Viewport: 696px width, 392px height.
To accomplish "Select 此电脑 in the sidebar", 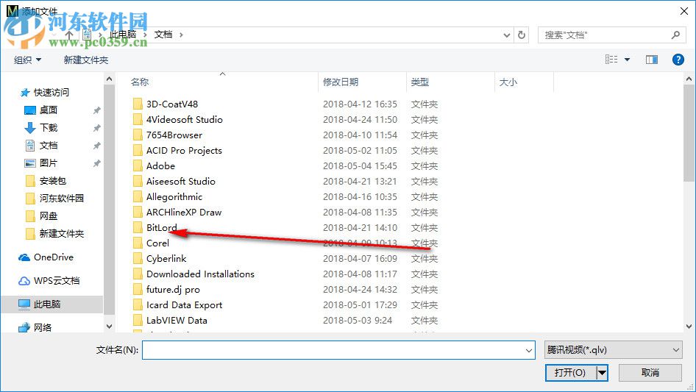I will pyautogui.click(x=46, y=304).
